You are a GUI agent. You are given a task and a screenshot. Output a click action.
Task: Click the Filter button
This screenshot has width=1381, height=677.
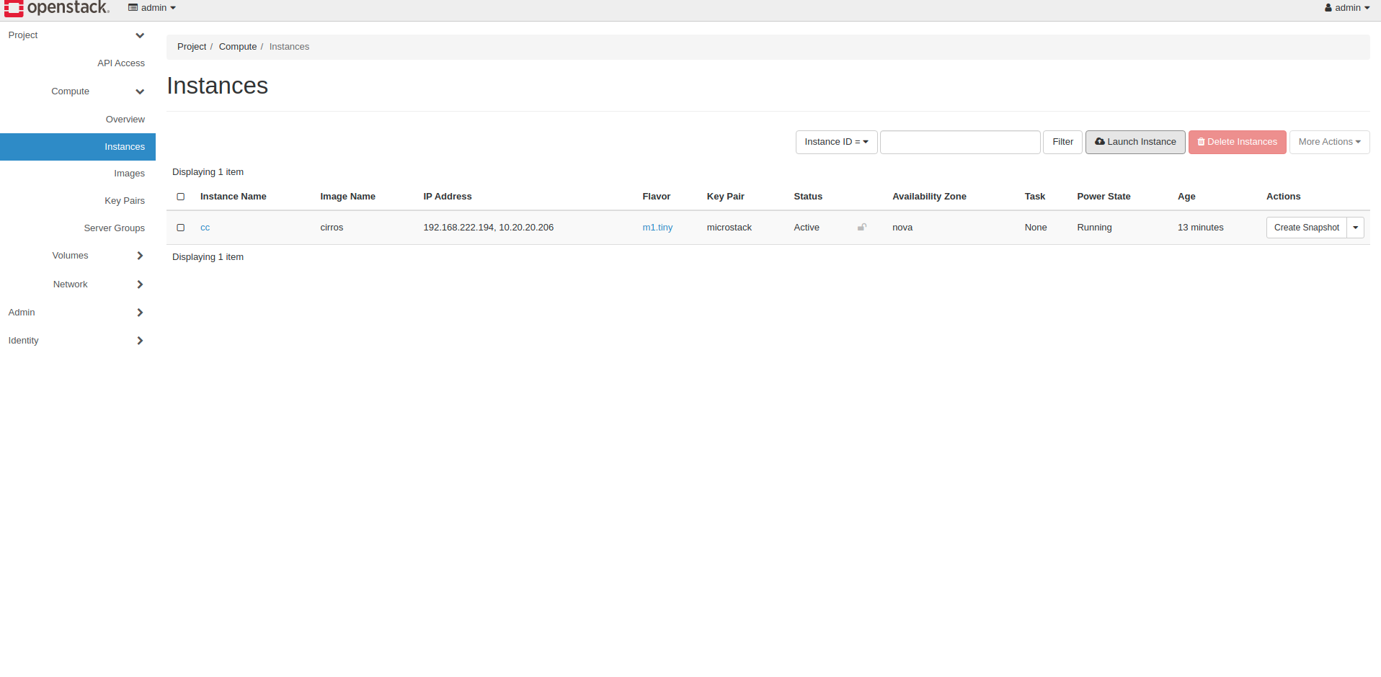[1062, 142]
